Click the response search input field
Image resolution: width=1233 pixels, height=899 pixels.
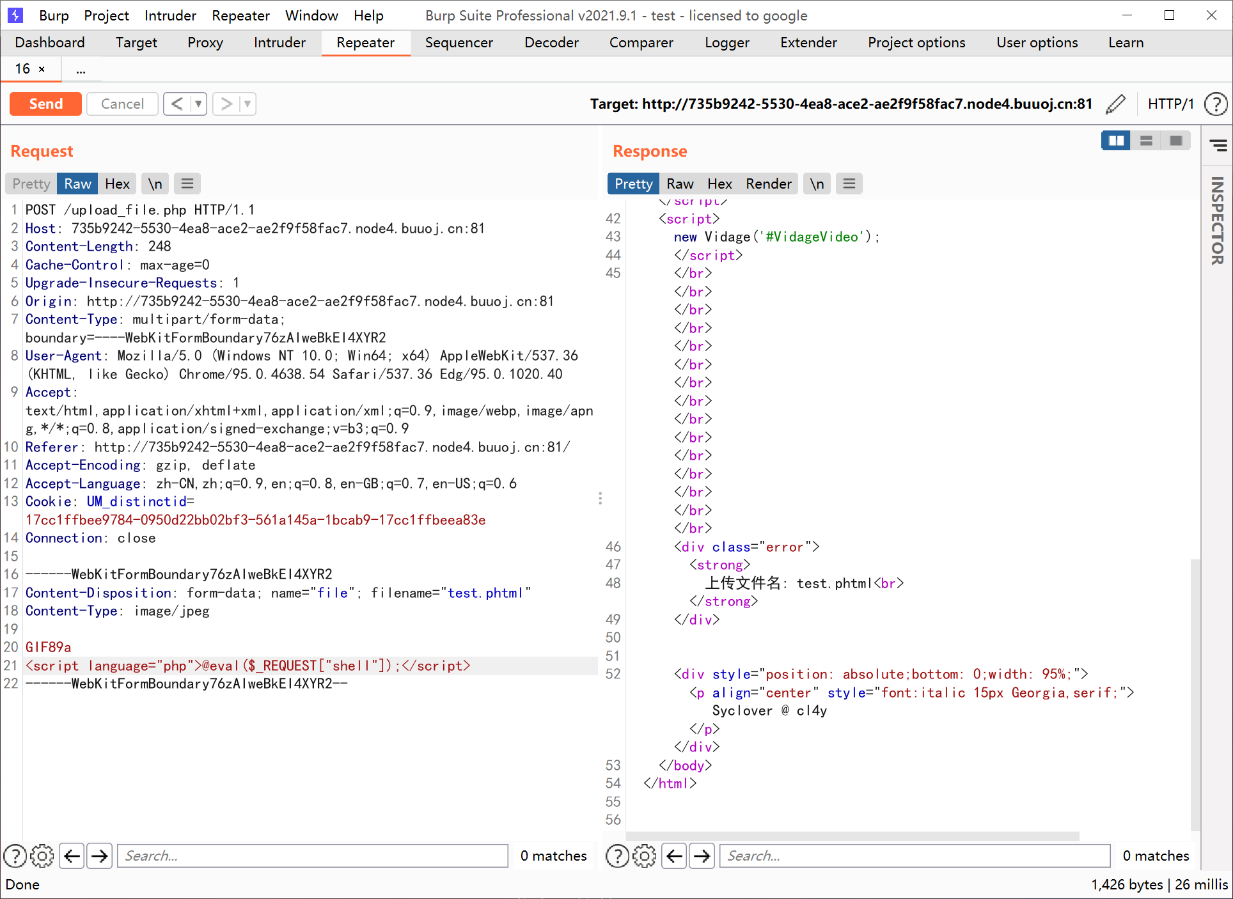coord(915,856)
